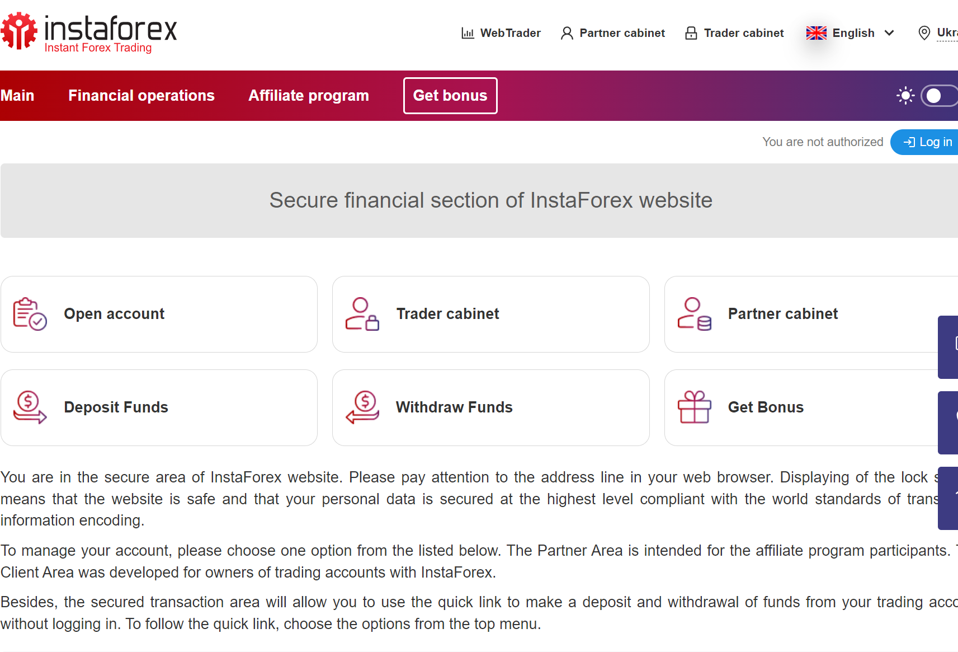Click the InstaForex gear logo

(19, 31)
